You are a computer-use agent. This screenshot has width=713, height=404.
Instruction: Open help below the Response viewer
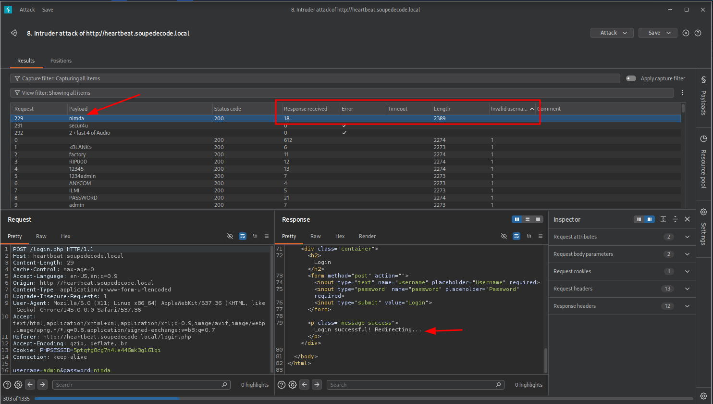coord(281,385)
